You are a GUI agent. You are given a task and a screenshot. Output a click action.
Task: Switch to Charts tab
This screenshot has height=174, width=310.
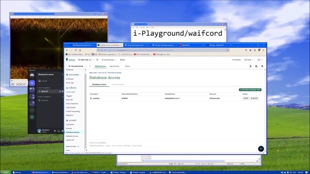tap(127, 66)
